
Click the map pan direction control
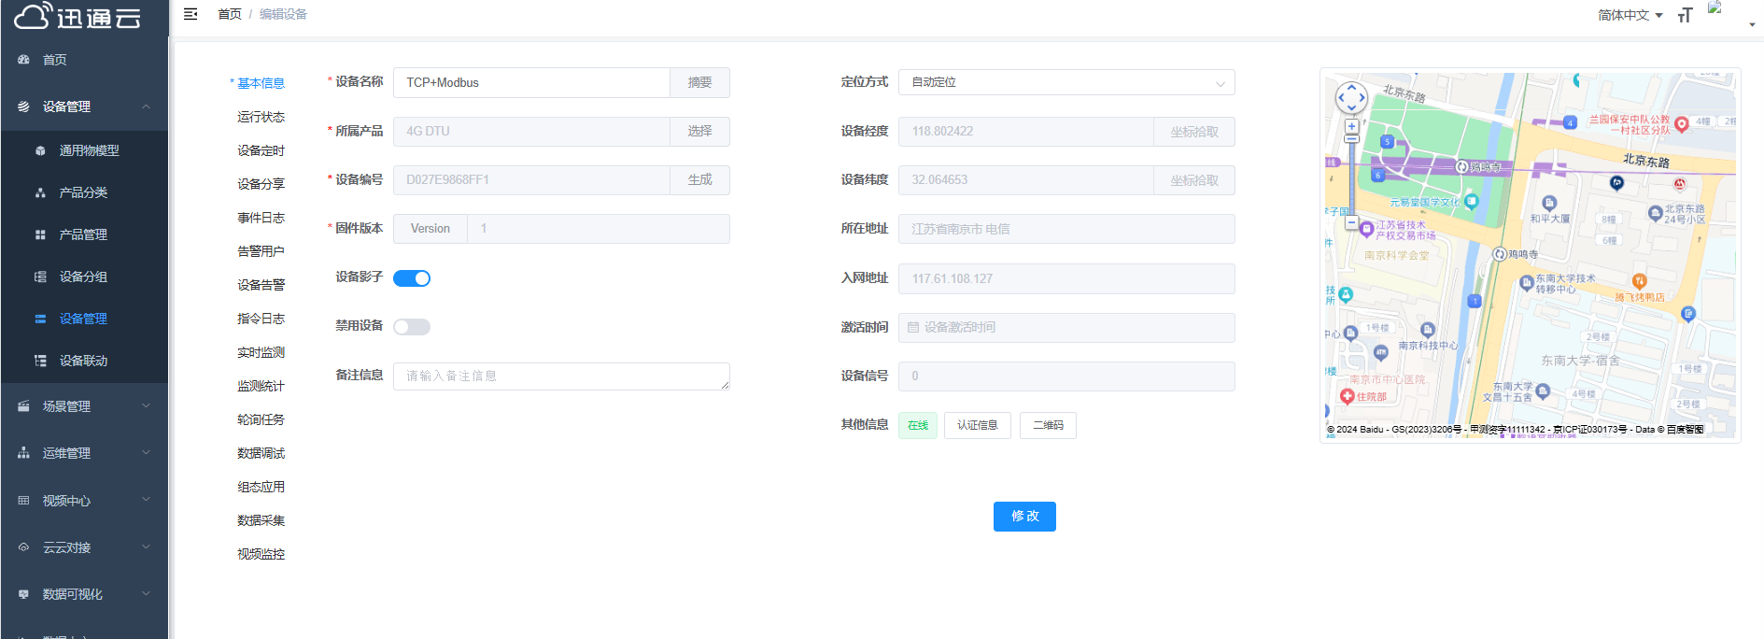[1351, 97]
